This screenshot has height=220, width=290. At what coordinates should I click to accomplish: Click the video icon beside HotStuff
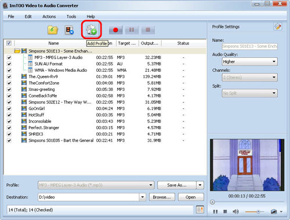coord(24,115)
